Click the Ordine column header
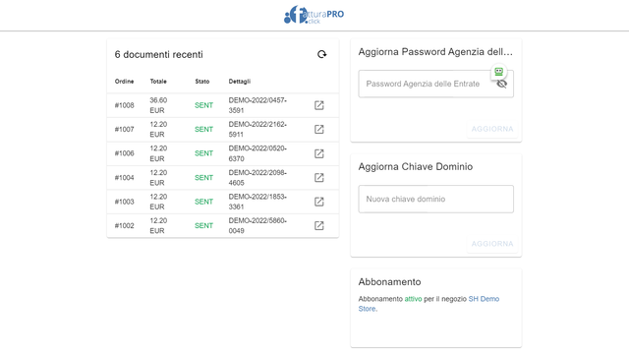 124,82
